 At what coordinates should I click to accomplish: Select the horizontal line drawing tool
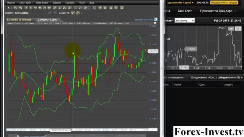pos(75,8)
